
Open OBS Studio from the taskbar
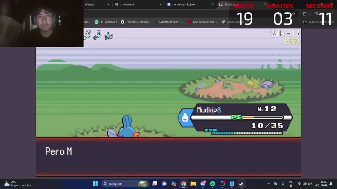coord(222,184)
